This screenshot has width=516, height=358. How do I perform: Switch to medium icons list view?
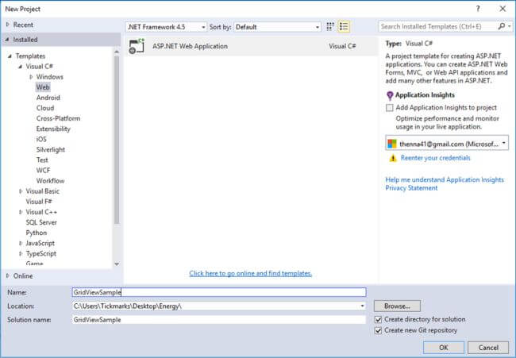point(344,27)
